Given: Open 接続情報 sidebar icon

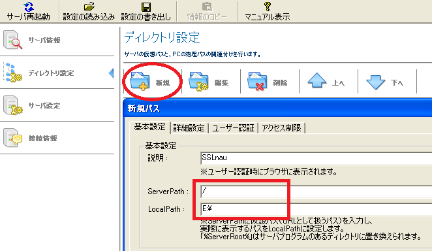Looking at the screenshot, I should coord(12,138).
